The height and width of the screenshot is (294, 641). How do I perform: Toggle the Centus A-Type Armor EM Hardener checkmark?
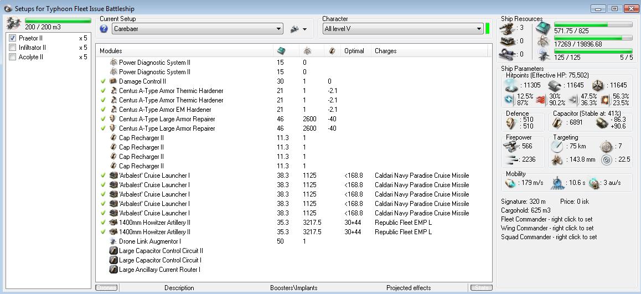coord(104,110)
